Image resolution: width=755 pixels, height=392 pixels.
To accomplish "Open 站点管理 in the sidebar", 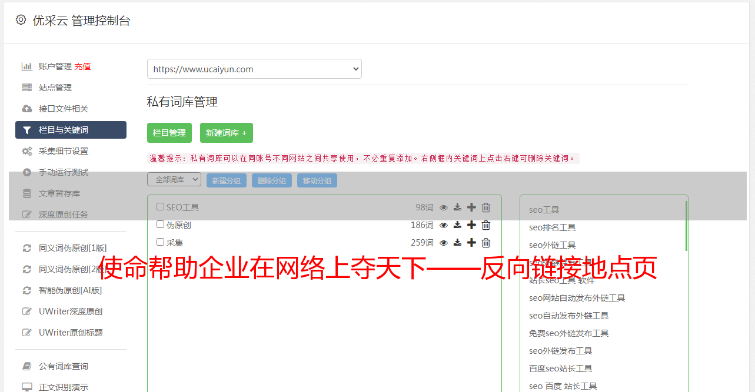I will click(x=55, y=88).
